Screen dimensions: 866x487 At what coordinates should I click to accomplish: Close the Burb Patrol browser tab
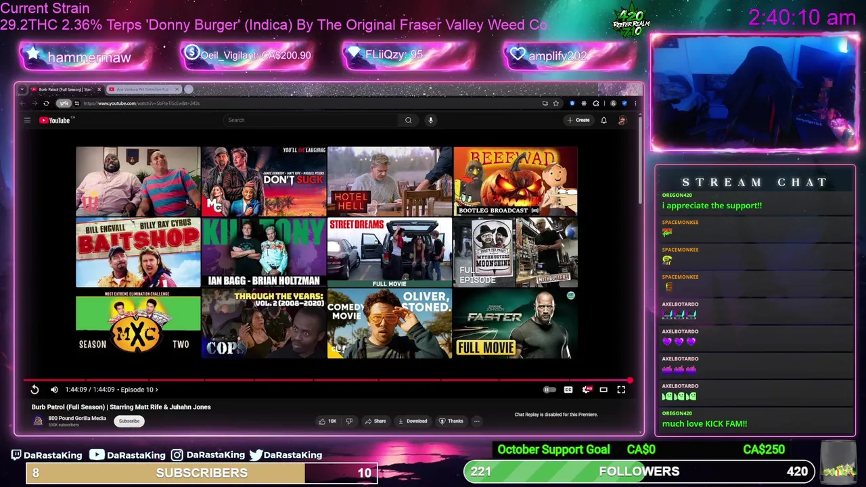[99, 89]
